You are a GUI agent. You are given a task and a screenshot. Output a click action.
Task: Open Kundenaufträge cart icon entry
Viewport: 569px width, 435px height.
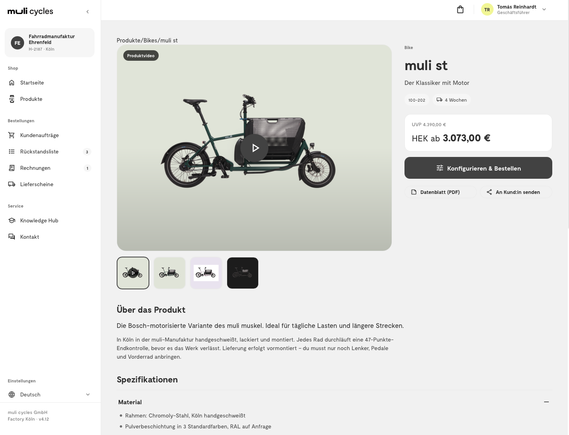point(49,135)
